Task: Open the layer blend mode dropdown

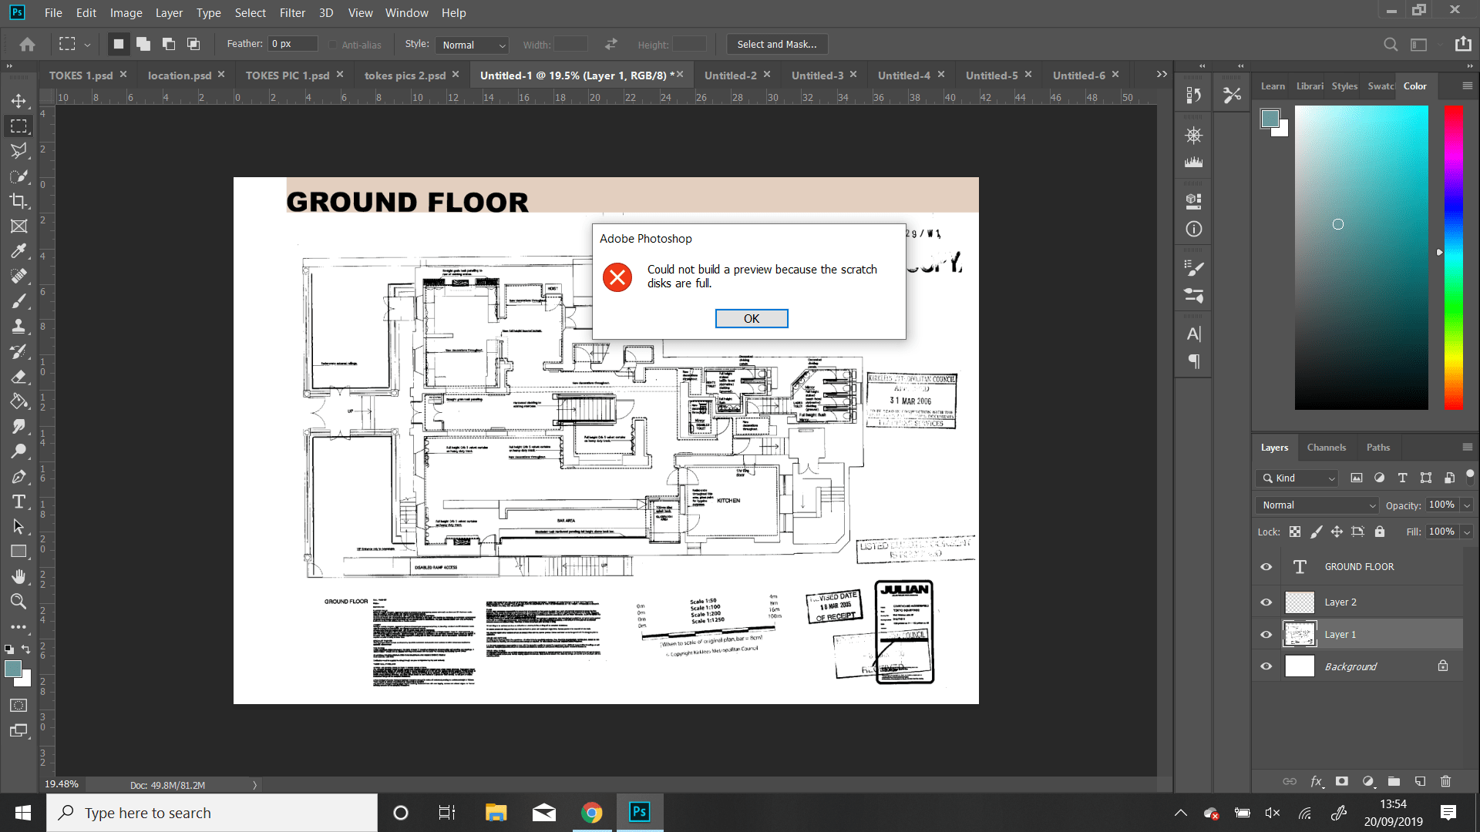Action: pos(1315,505)
